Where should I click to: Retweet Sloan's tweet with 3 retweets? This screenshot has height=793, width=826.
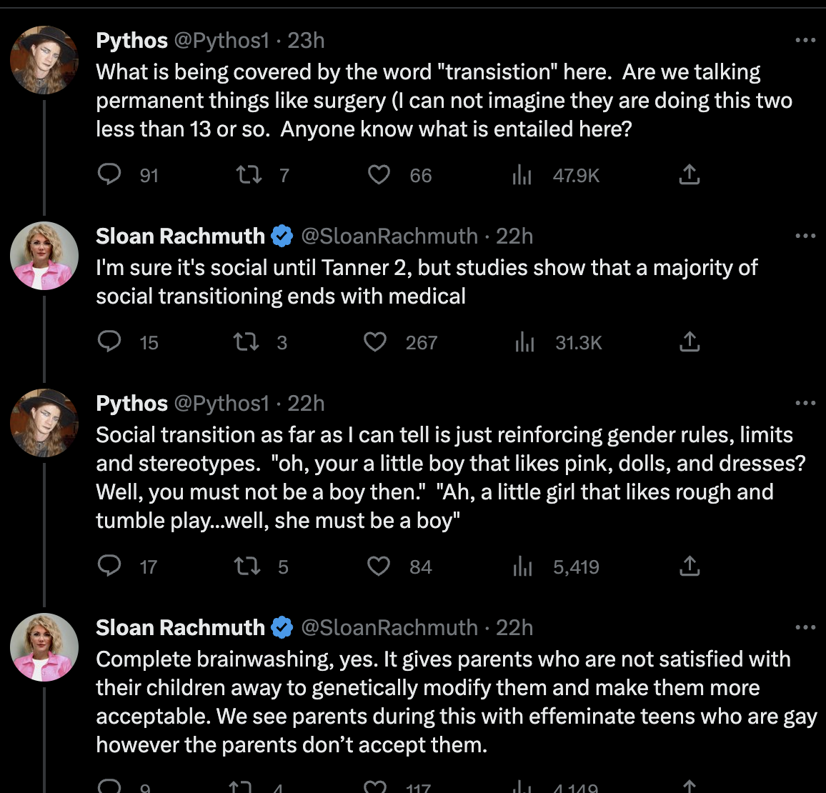pos(247,342)
